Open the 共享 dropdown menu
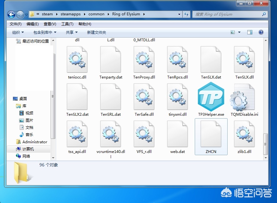The height and width of the screenshot is (203, 277). (72, 32)
